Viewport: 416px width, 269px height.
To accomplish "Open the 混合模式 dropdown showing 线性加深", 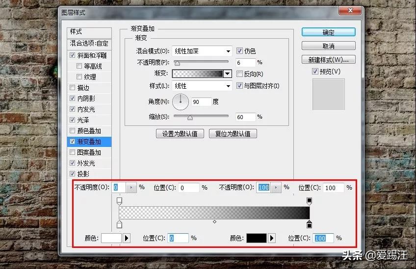I will click(202, 51).
